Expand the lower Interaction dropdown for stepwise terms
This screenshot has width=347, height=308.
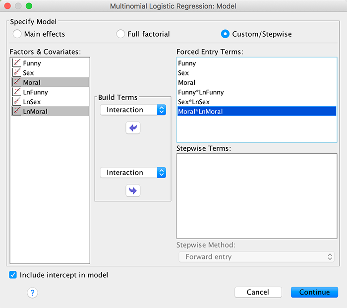[133, 173]
